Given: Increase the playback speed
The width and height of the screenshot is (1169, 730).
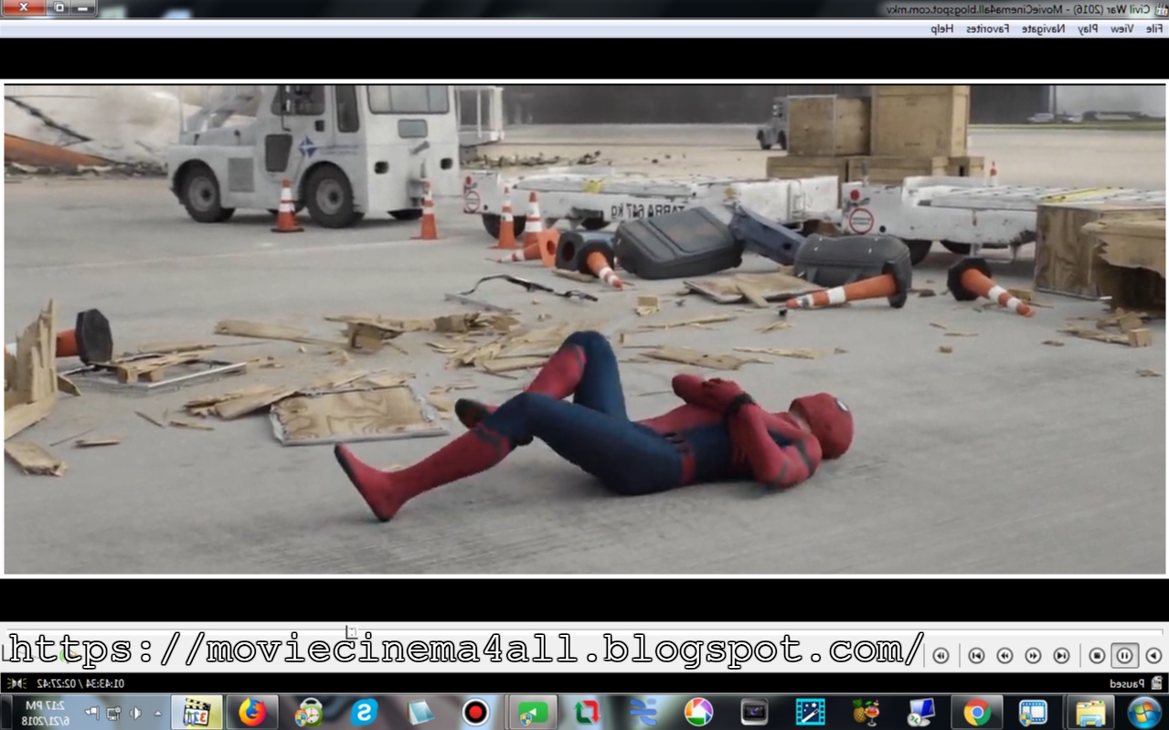Looking at the screenshot, I should point(1004,655).
